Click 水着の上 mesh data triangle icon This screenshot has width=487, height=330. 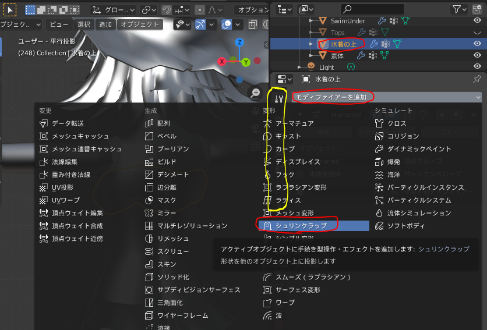coord(397,44)
